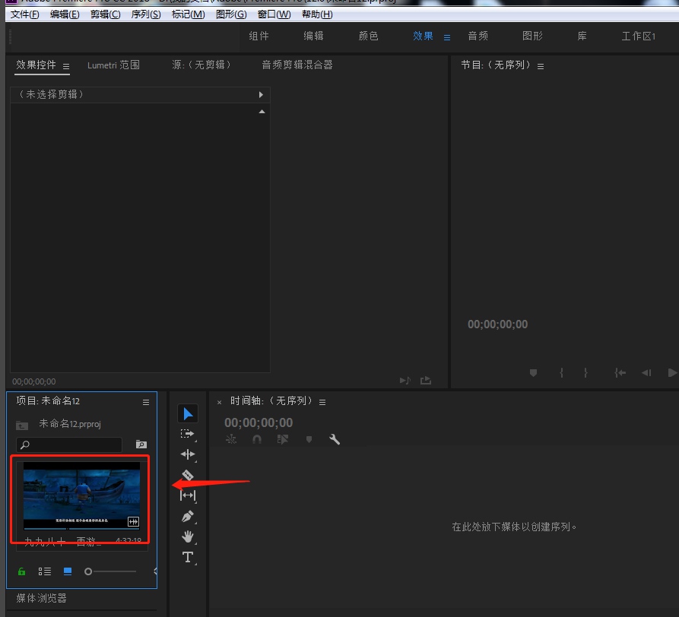
Task: Toggle Snap in the timeline
Action: point(259,439)
